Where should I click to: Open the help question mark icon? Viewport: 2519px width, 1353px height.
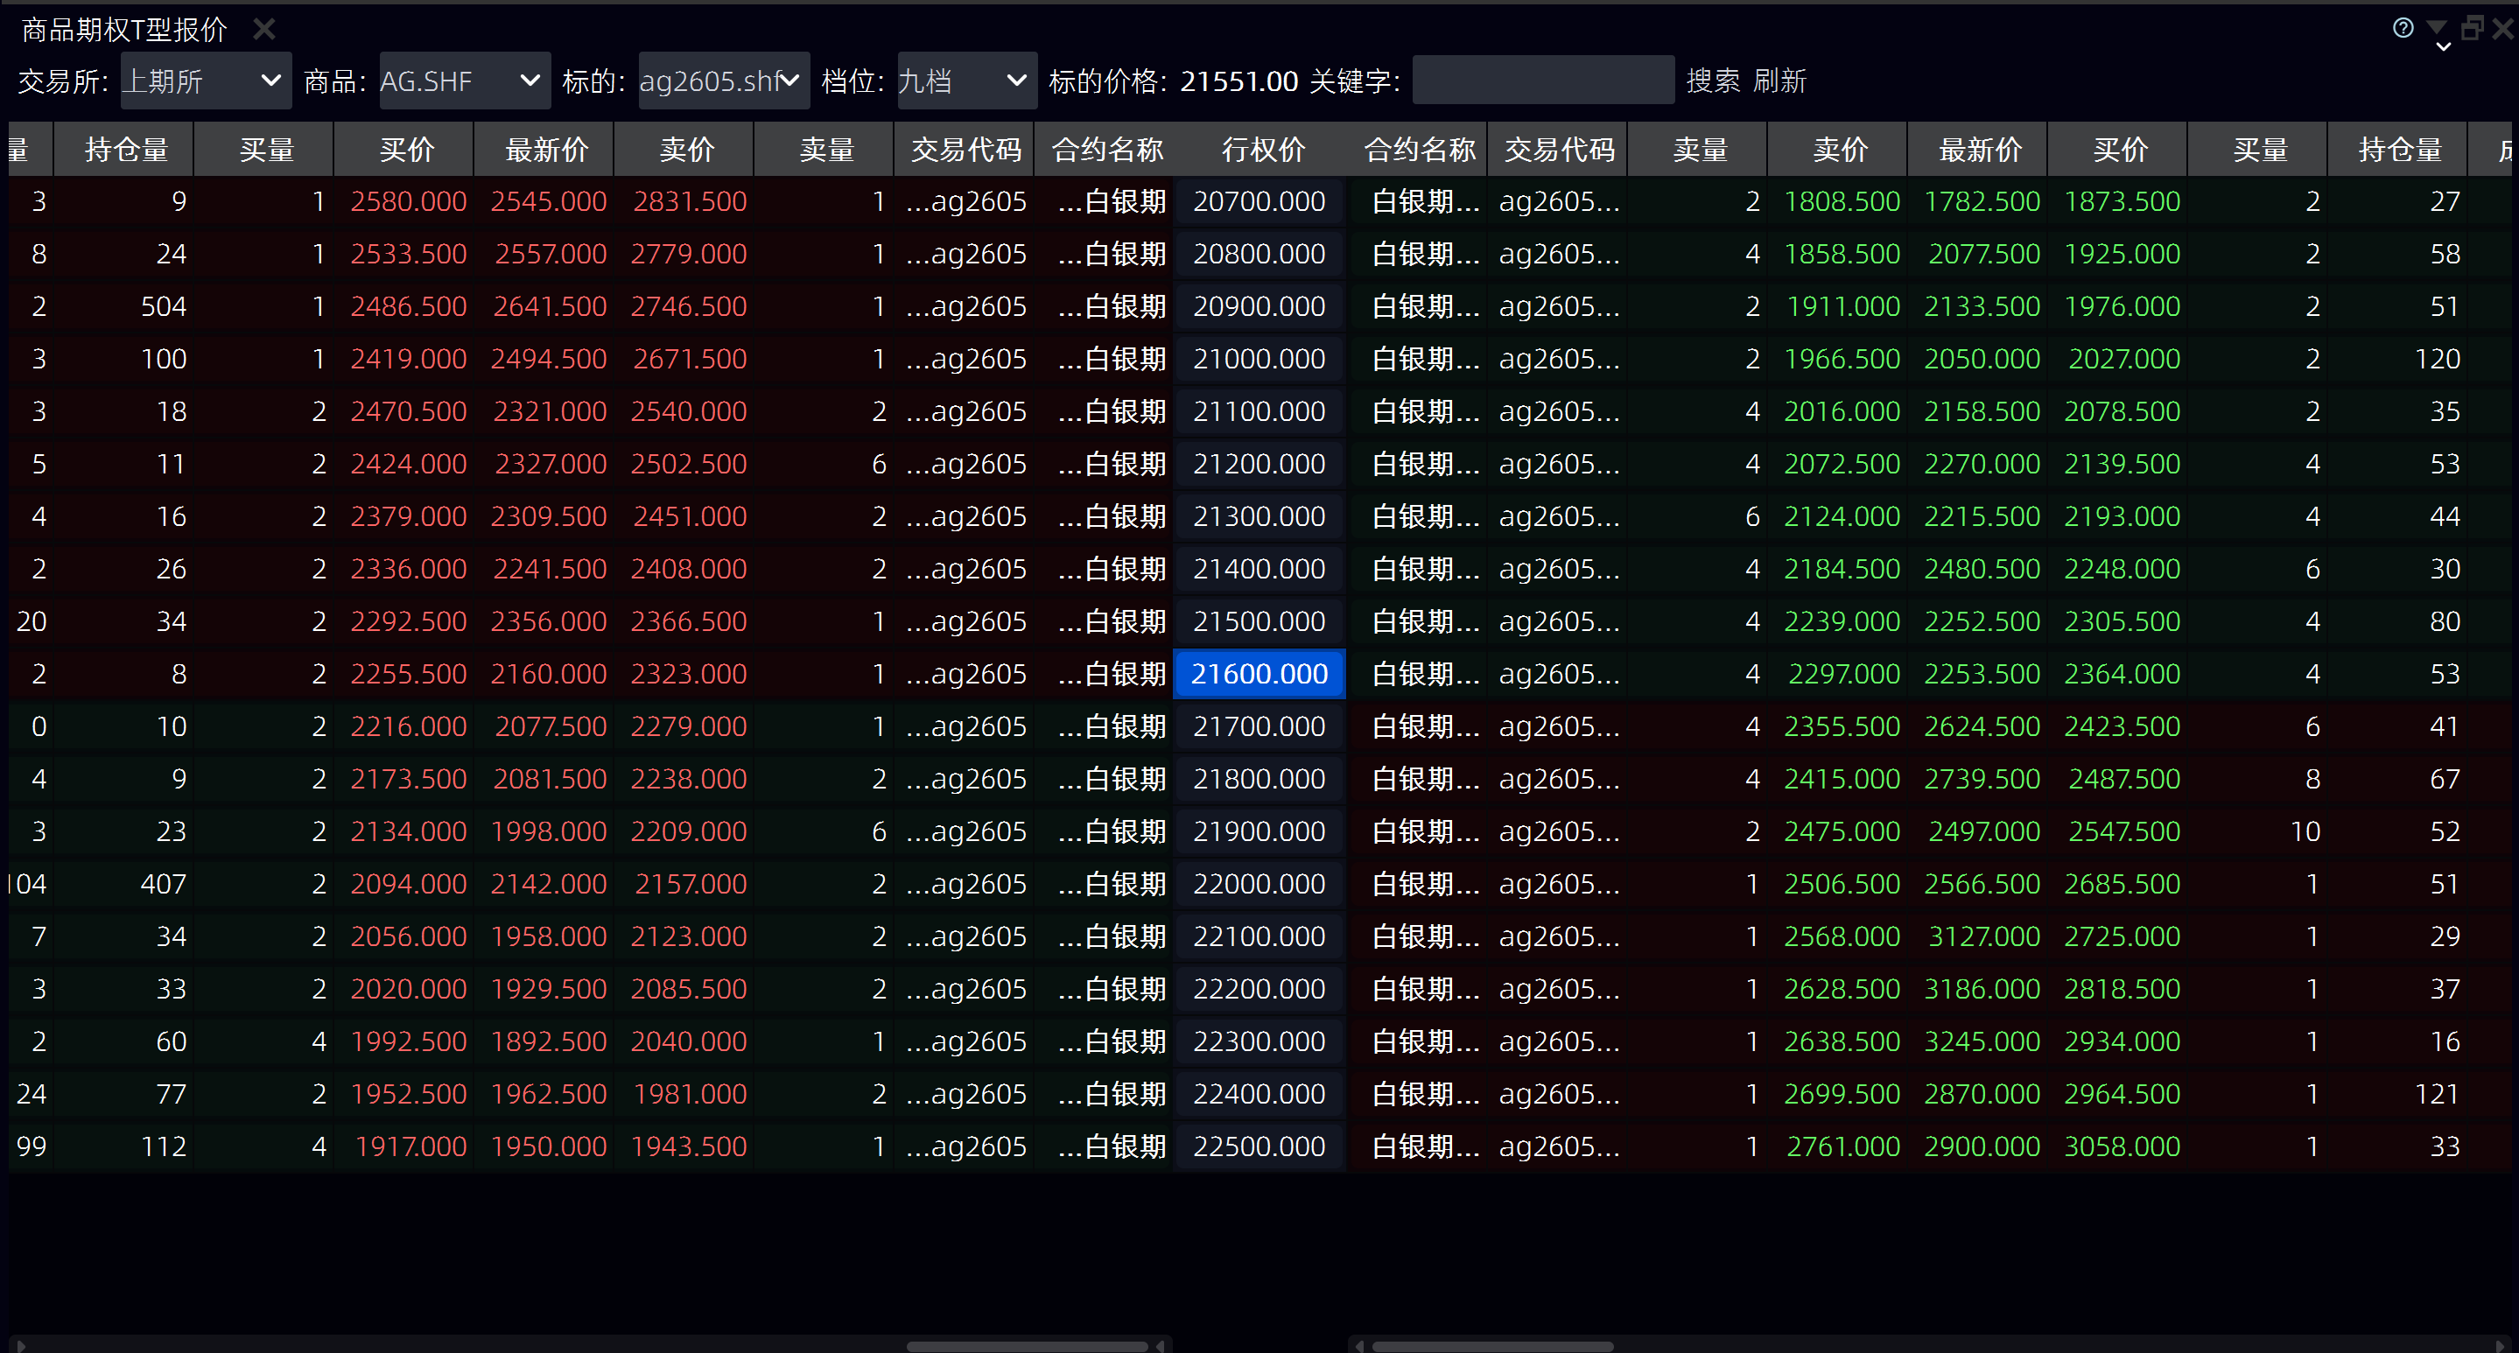point(2403,27)
